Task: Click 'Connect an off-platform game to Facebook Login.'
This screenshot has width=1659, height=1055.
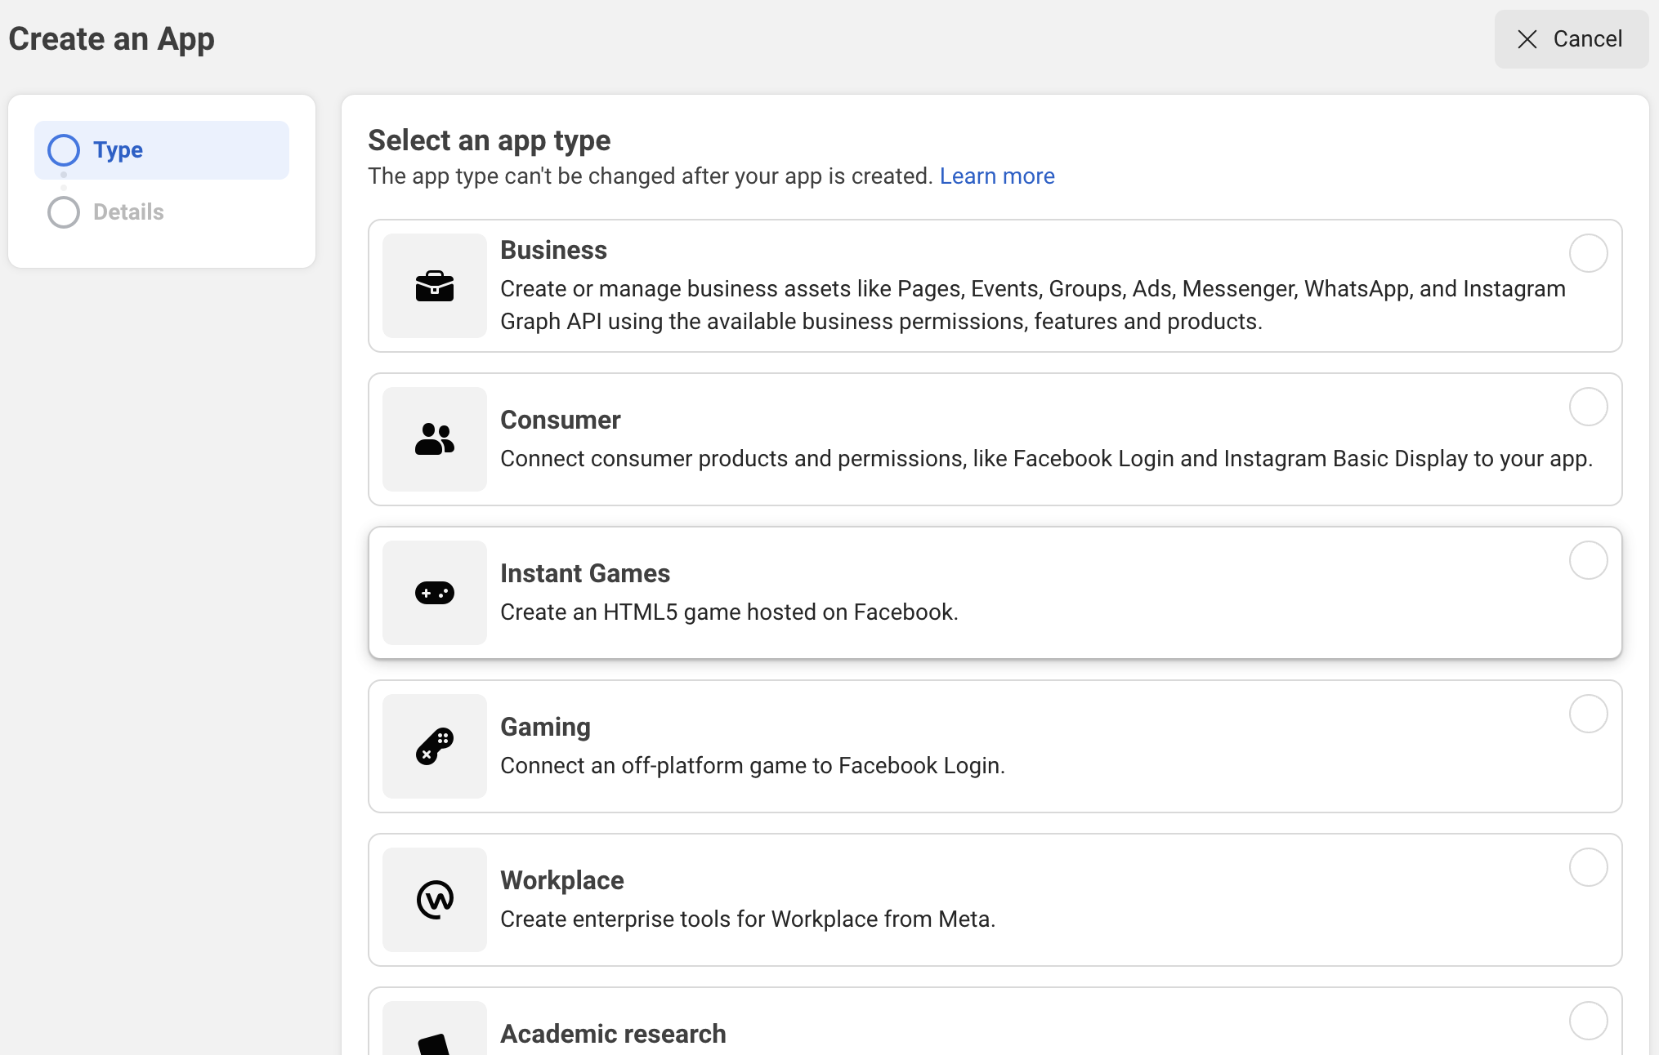Action: click(x=753, y=766)
